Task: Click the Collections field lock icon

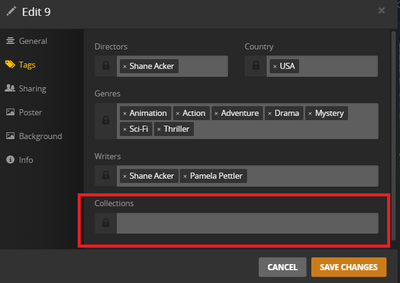Action: tap(106, 223)
